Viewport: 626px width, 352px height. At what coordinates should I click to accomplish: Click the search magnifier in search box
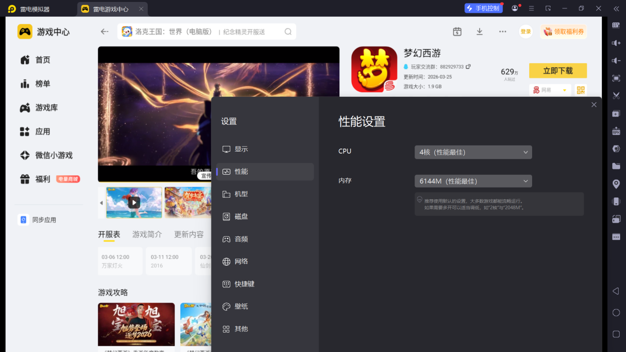288,32
